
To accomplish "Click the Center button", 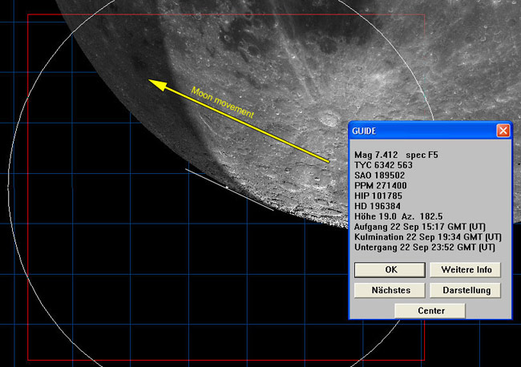I will (430, 311).
